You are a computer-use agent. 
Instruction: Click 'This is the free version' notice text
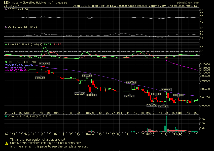(38, 139)
